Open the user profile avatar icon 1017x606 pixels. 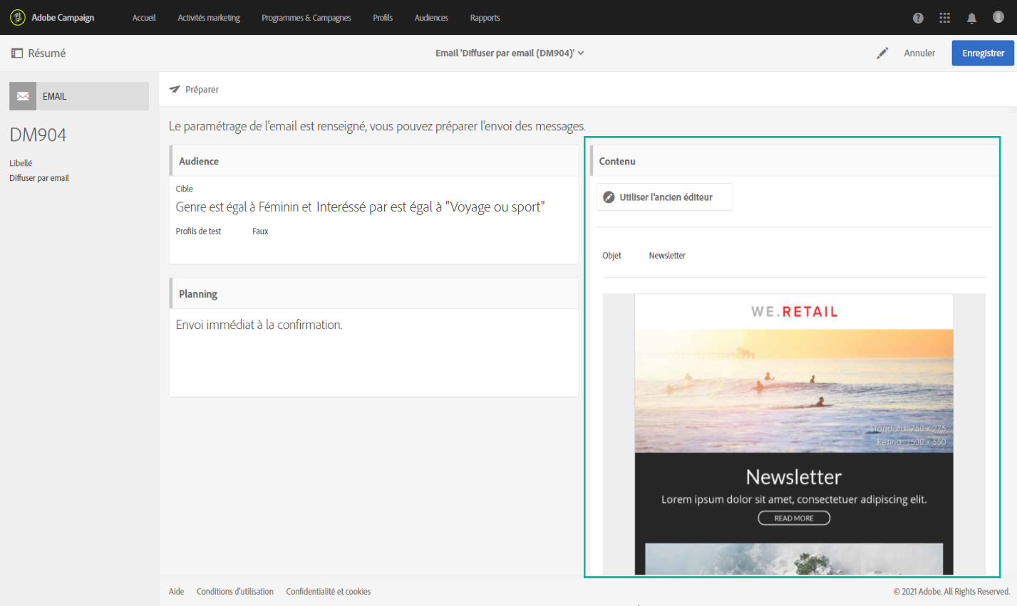(x=998, y=17)
